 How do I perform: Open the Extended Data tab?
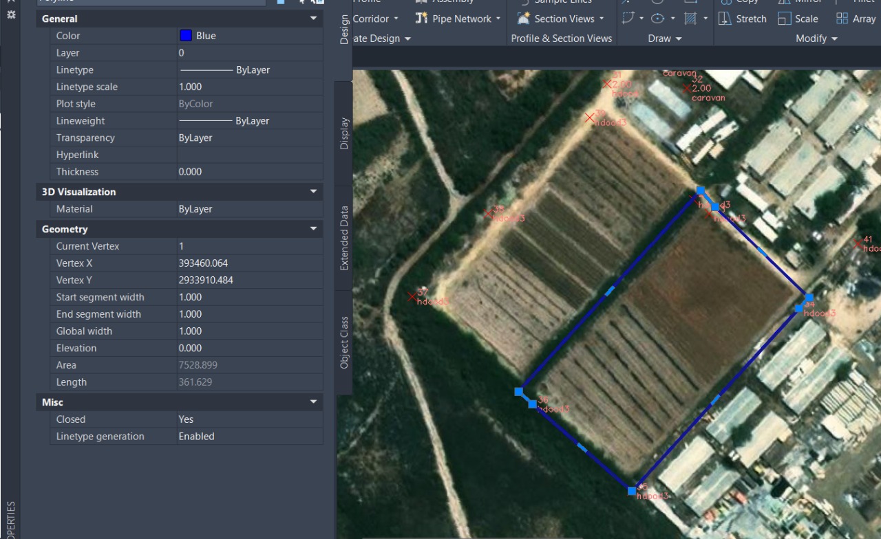pos(344,238)
